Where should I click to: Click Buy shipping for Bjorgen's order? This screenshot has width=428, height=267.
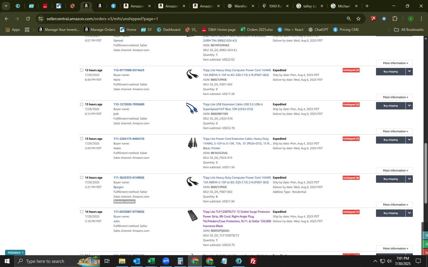391,179
